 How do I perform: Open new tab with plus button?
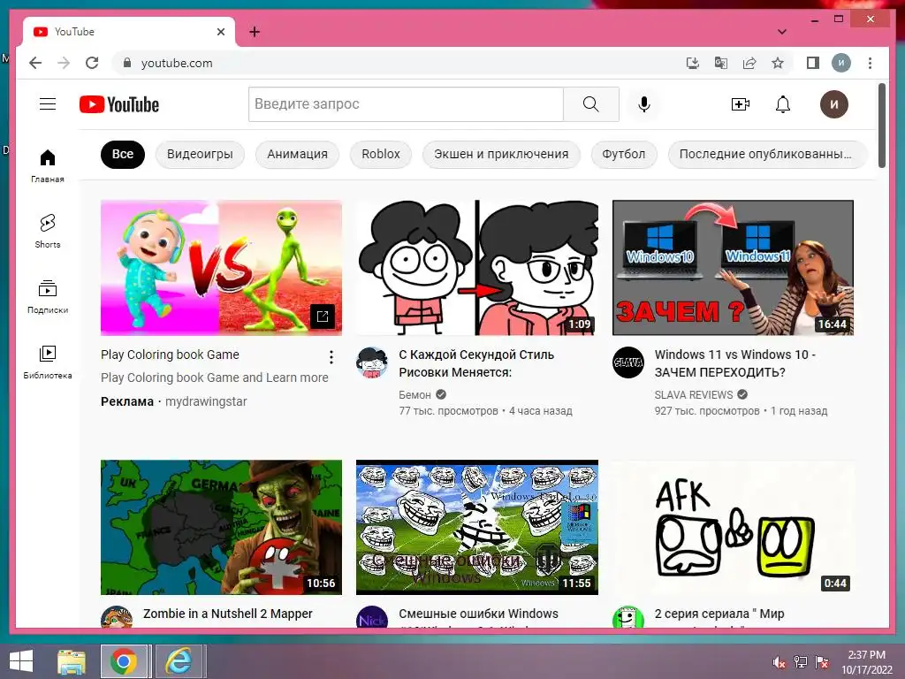[255, 32]
